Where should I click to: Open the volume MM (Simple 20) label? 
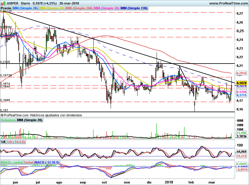(30, 120)
